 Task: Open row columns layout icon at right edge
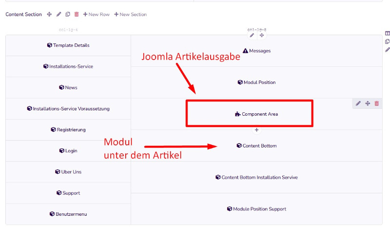pyautogui.click(x=387, y=33)
